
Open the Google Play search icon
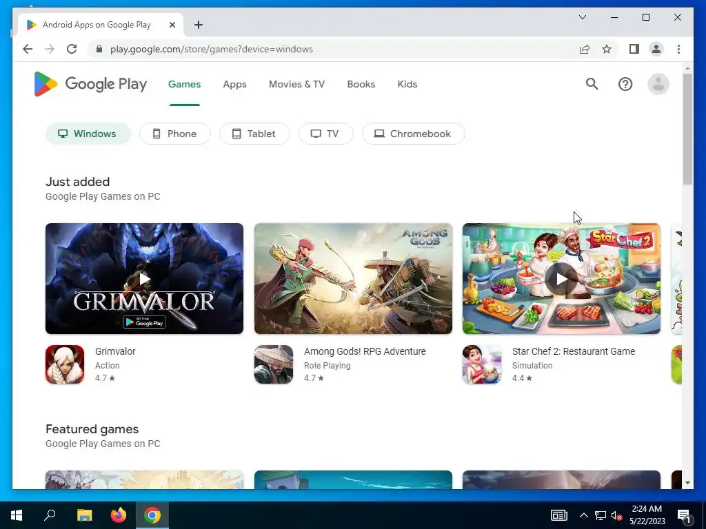(x=592, y=83)
